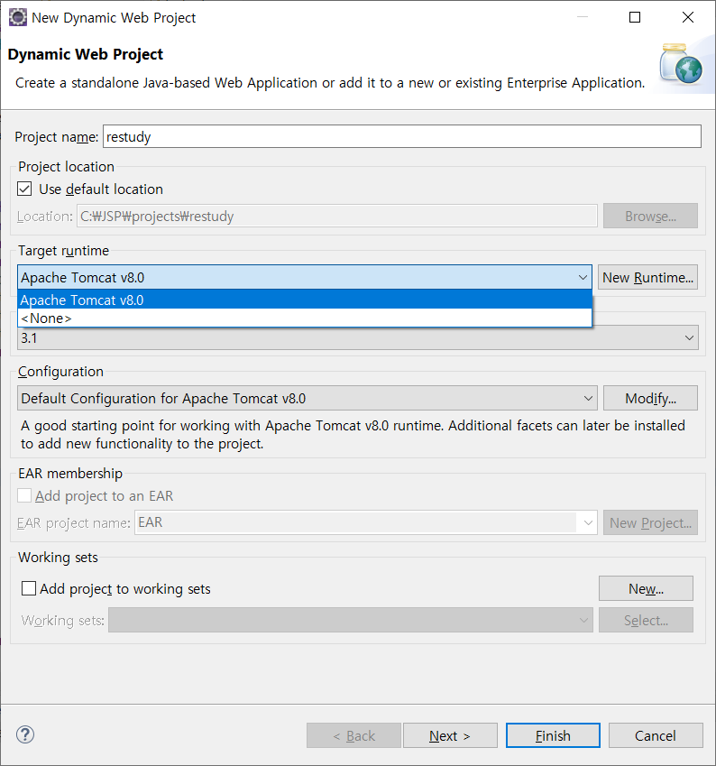Click the New... working set button

[x=646, y=588]
